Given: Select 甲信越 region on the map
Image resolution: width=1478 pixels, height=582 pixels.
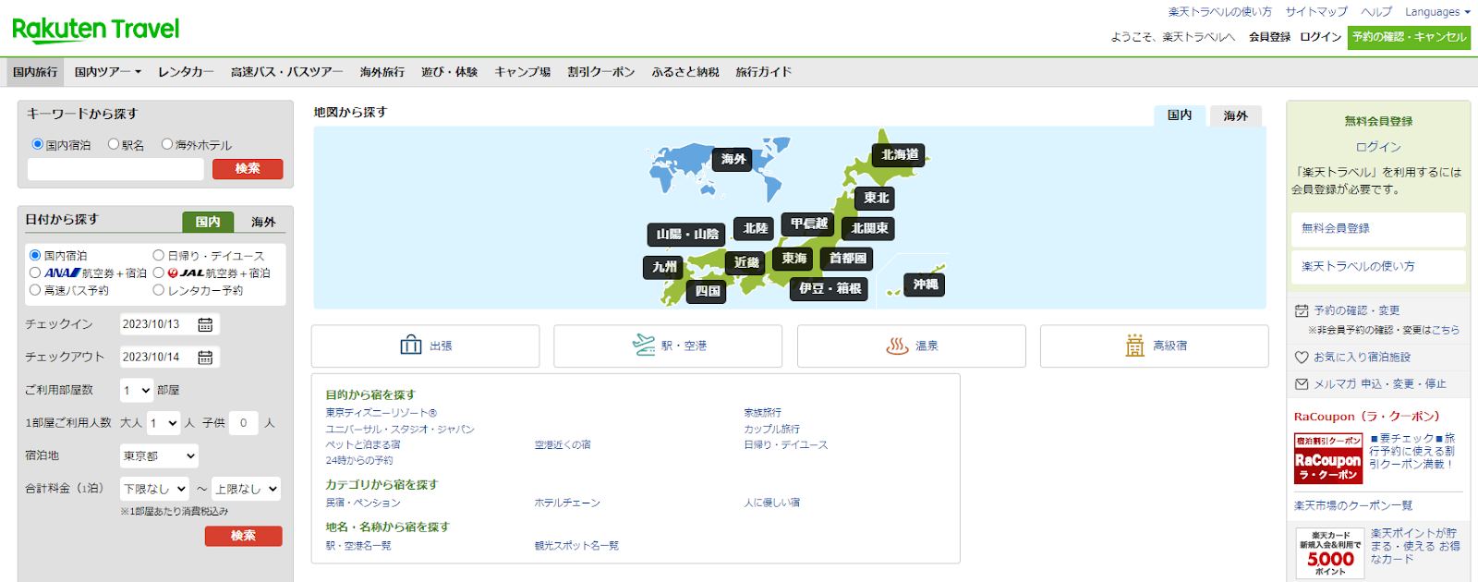Looking at the screenshot, I should pos(809,224).
